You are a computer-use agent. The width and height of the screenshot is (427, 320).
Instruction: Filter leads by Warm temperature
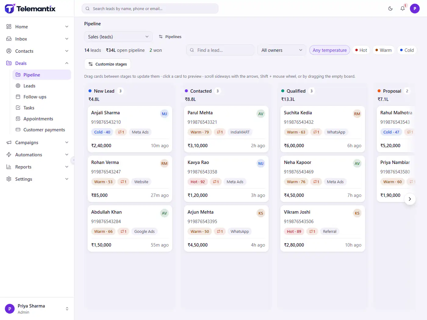[383, 50]
